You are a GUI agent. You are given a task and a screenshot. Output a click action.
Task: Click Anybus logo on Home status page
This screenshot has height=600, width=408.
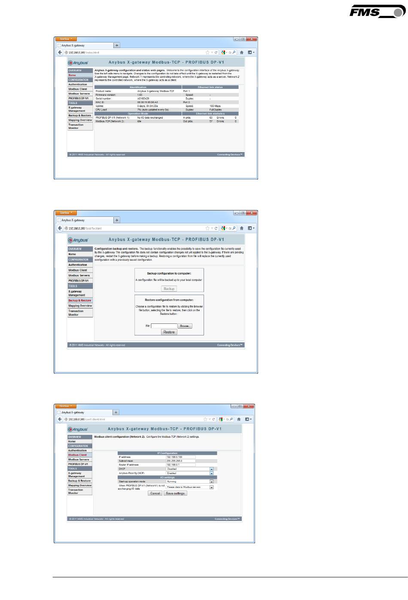(x=78, y=63)
